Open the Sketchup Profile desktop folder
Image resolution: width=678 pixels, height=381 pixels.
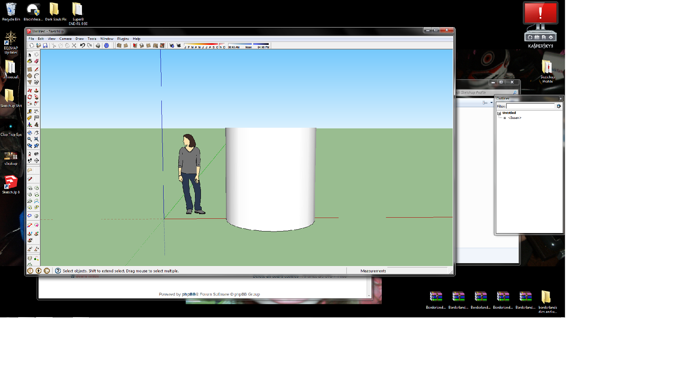coord(547,71)
